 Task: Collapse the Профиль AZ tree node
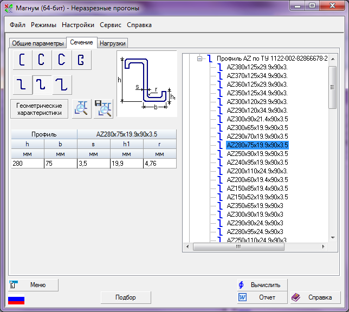pyautogui.click(x=200, y=58)
